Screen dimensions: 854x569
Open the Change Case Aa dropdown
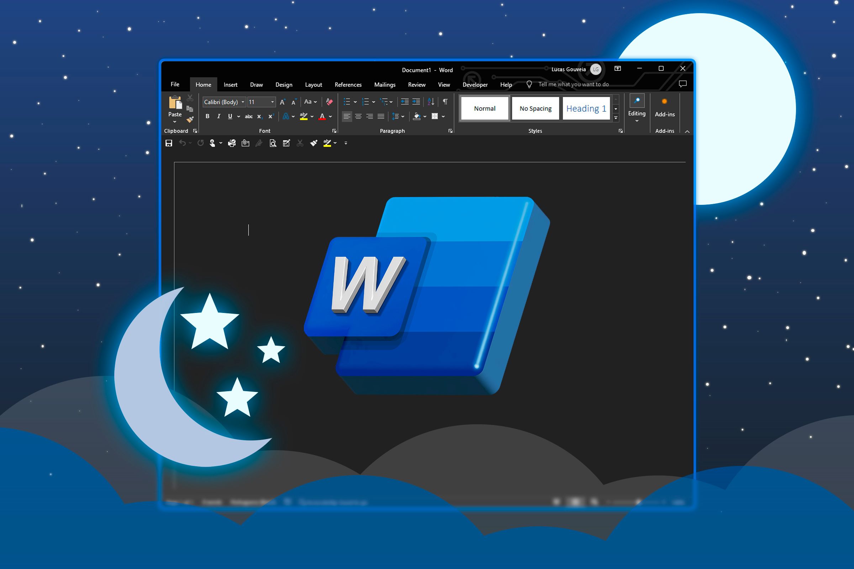[x=310, y=102]
